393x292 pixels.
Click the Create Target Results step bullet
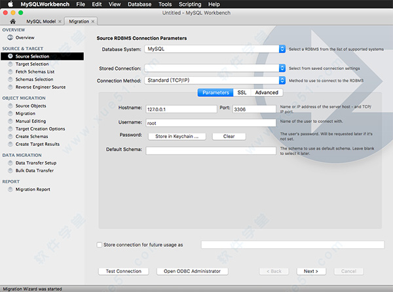10,144
